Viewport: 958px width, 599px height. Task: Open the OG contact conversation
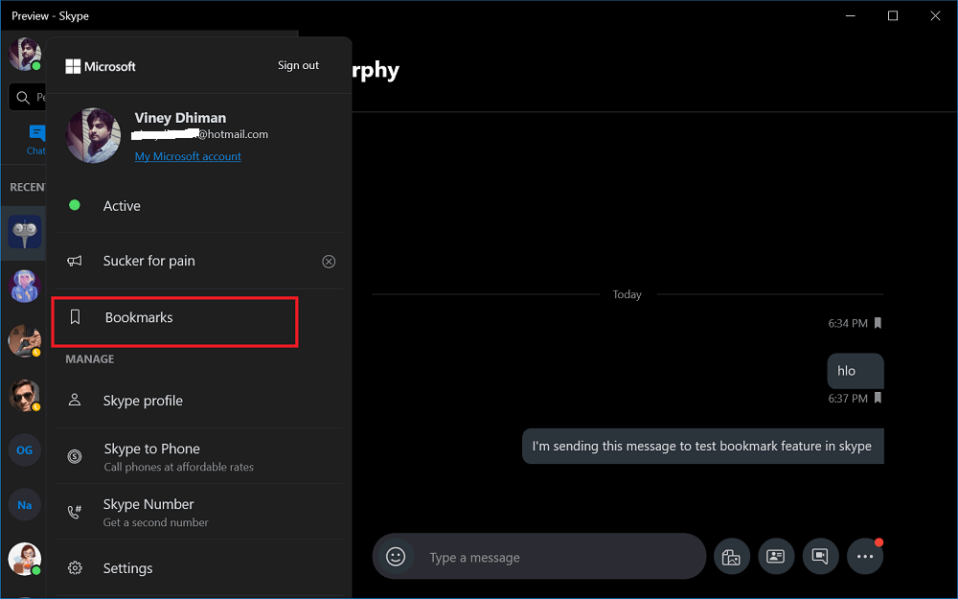click(x=25, y=450)
